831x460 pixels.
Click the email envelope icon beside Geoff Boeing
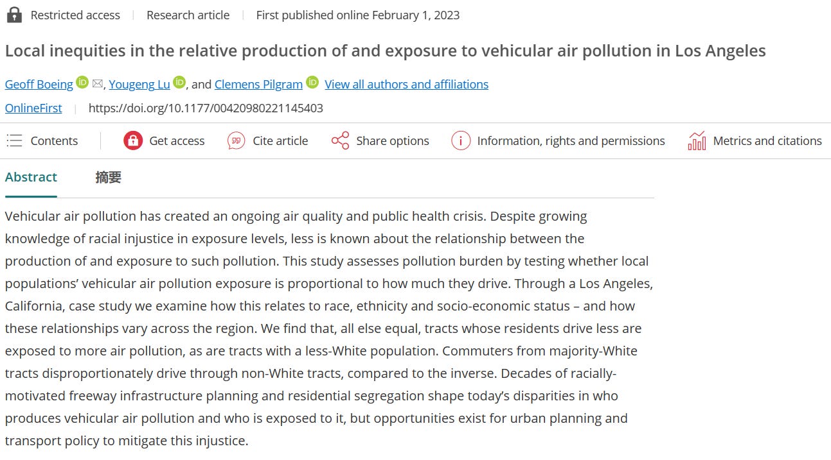click(x=98, y=83)
